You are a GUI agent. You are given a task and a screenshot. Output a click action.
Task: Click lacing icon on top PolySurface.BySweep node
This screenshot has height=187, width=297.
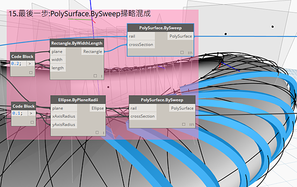pyautogui.click(x=190, y=52)
